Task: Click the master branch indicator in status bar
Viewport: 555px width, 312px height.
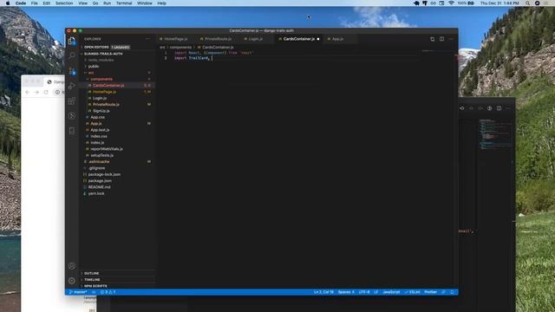Action: [78, 292]
